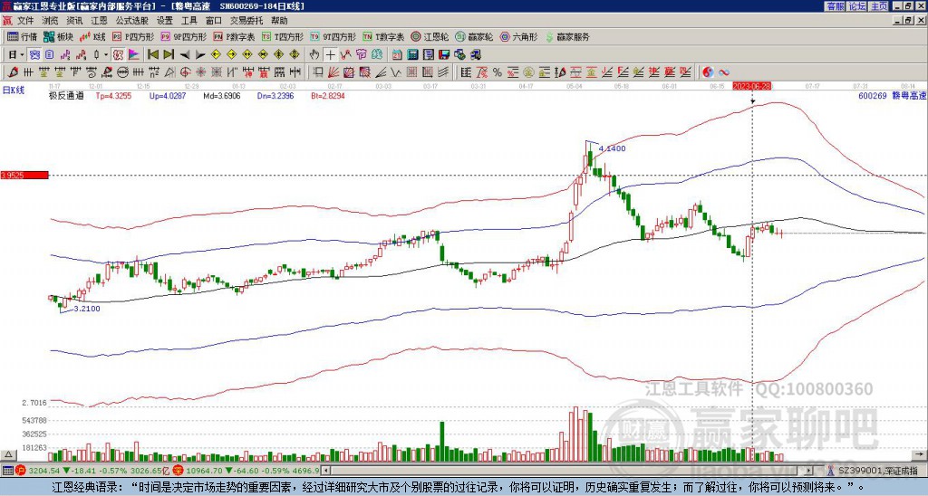This screenshot has width=928, height=496.
Task: Open the T数字表 tool
Action: pyautogui.click(x=383, y=36)
